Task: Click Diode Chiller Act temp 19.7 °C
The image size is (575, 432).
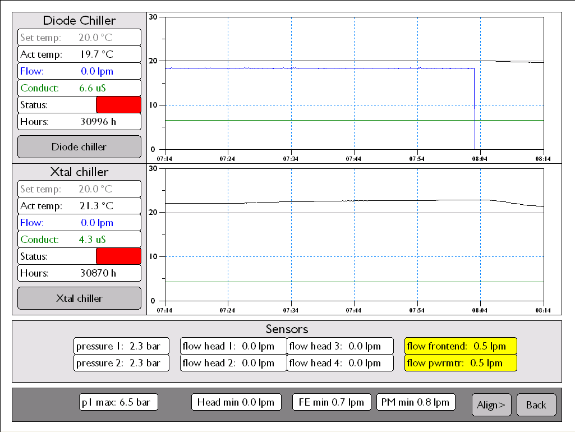Action: click(x=79, y=54)
